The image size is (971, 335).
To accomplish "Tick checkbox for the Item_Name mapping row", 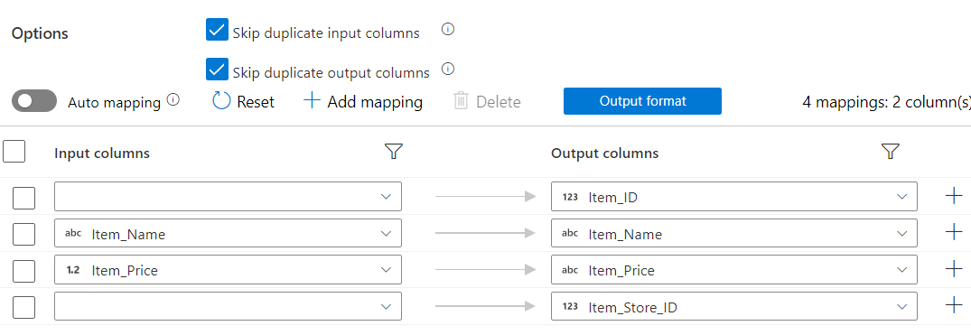I will pos(24,234).
